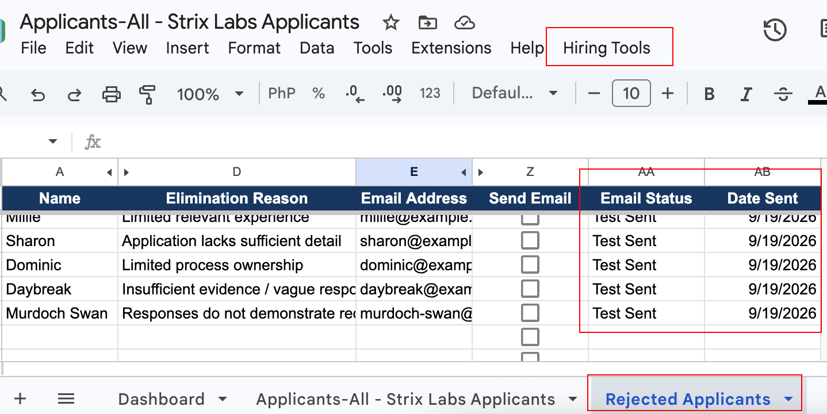The height and width of the screenshot is (414, 827).
Task: Increase font size with plus button
Action: tap(668, 93)
